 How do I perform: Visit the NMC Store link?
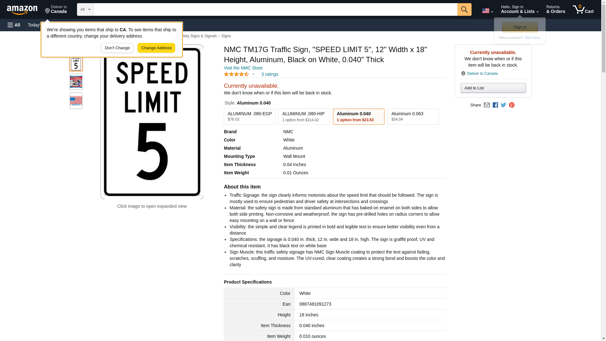[243, 68]
